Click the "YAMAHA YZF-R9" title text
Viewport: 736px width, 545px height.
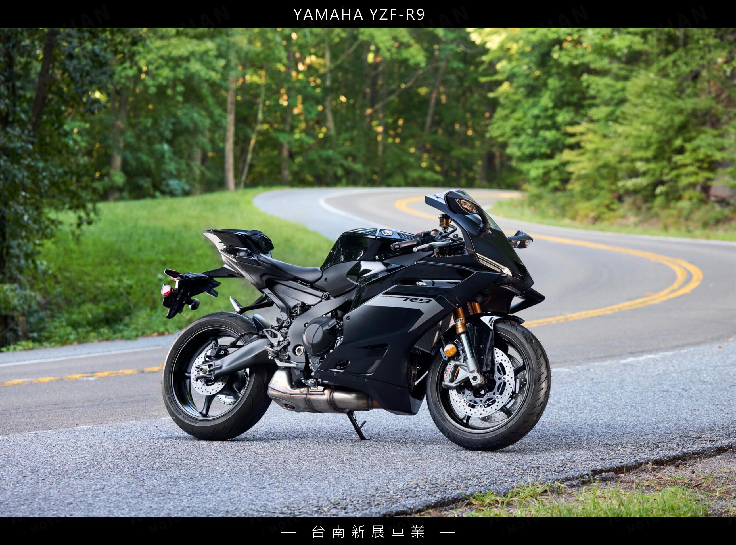[359, 14]
